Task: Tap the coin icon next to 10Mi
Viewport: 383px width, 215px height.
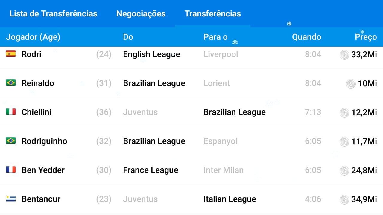Action: pyautogui.click(x=351, y=84)
